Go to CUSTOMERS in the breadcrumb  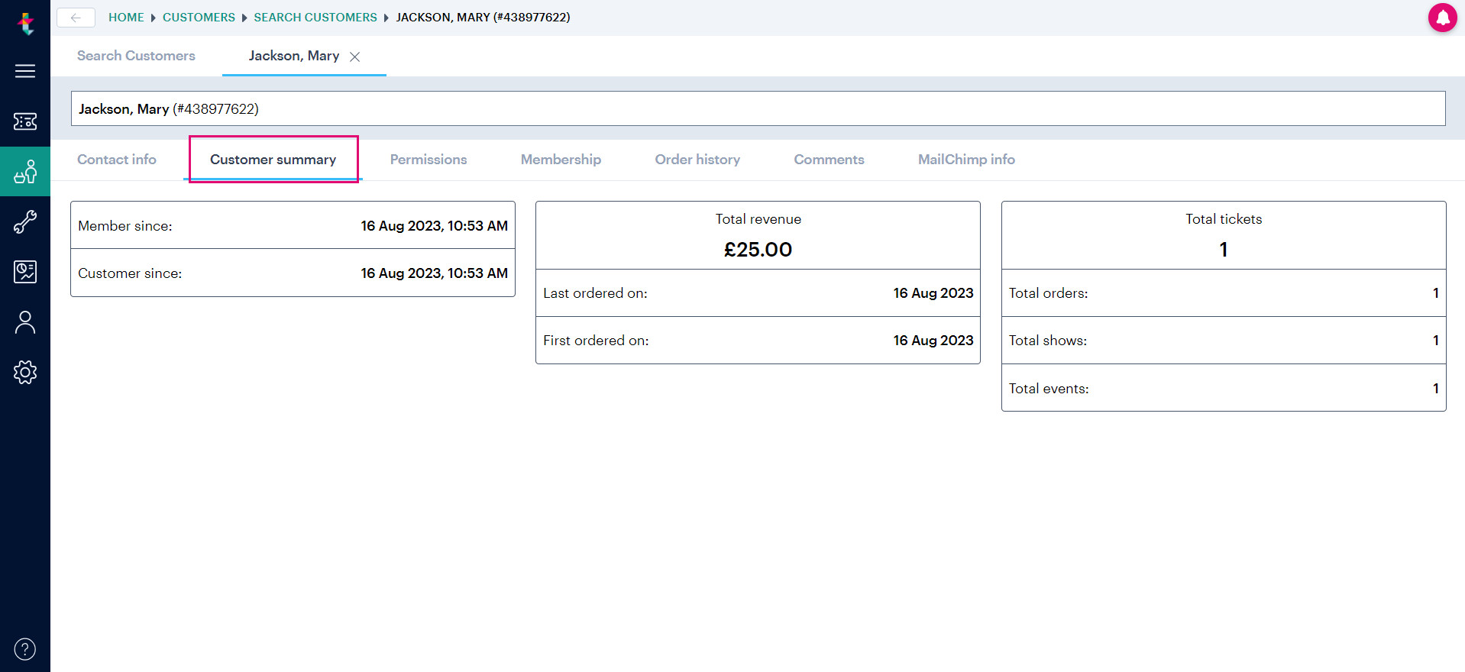coord(199,18)
